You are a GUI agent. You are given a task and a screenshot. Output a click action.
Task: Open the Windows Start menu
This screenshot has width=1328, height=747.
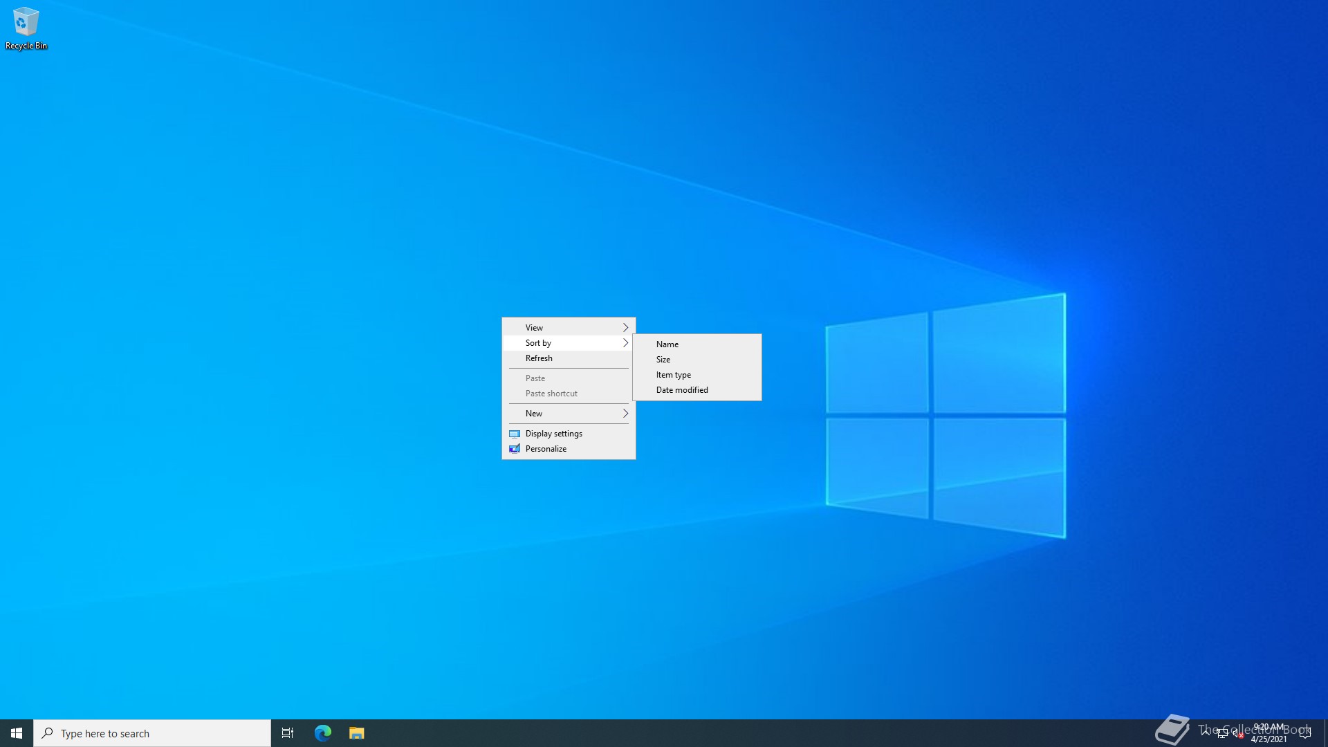(17, 733)
